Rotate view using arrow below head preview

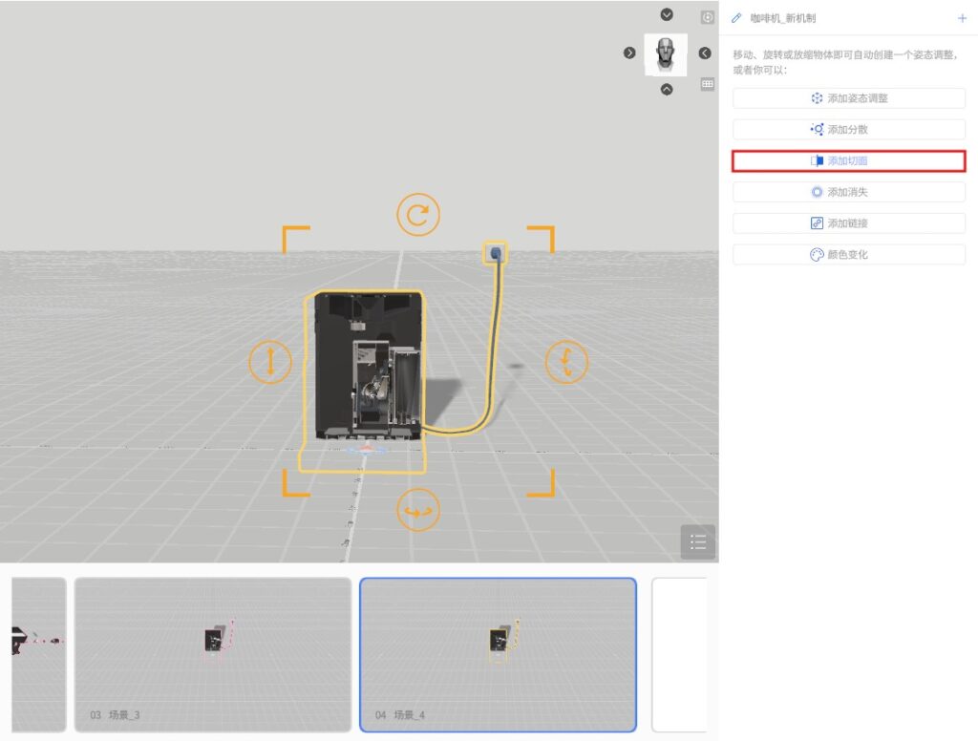667,90
